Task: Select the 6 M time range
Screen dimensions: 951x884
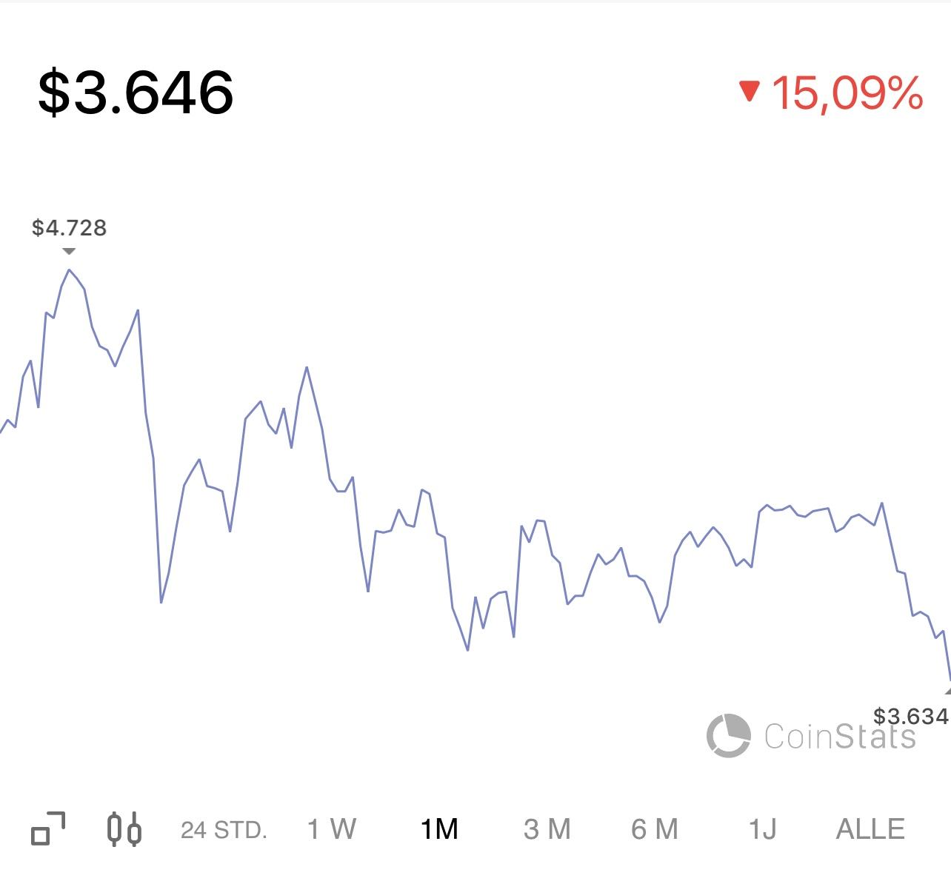Action: [655, 829]
